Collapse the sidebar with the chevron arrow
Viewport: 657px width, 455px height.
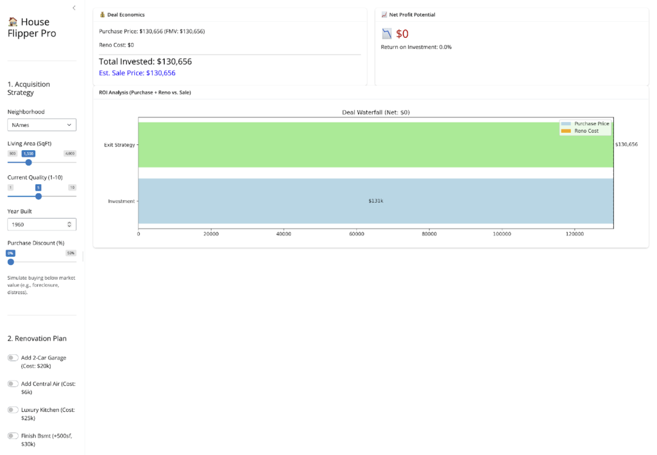coord(74,8)
